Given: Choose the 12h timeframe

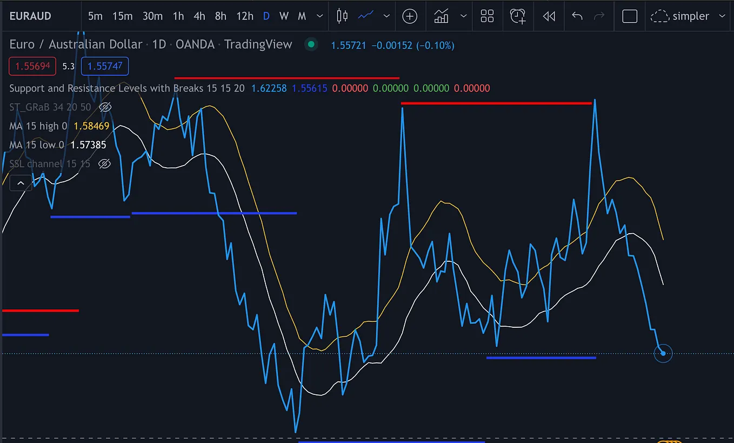Looking at the screenshot, I should [x=245, y=16].
